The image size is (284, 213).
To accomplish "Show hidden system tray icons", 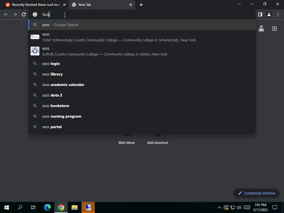I will click(x=219, y=207).
